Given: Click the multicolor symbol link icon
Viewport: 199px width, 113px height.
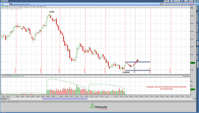Looking at the screenshot, I should coord(12,4).
